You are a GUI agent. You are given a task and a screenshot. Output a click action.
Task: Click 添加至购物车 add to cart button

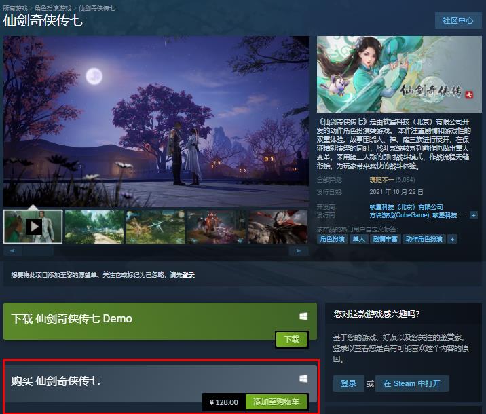tap(276, 402)
